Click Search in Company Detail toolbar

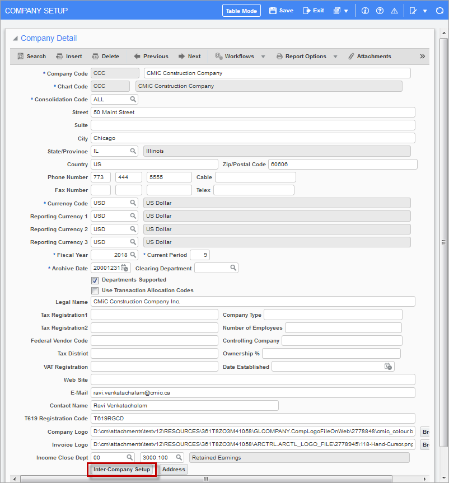32,57
